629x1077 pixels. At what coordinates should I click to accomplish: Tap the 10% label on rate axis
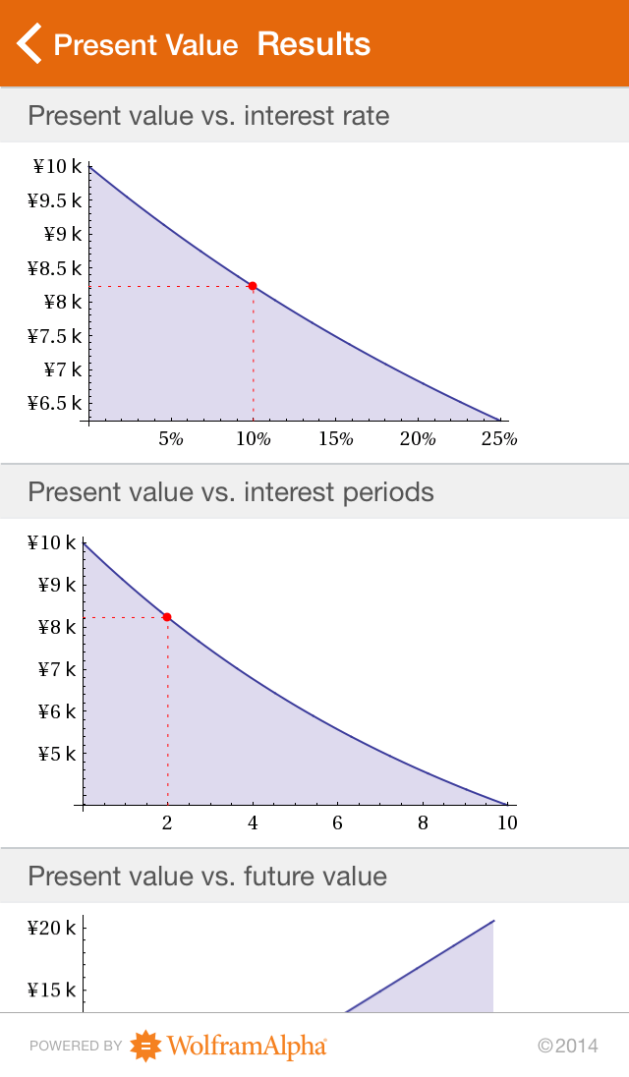coord(253,439)
